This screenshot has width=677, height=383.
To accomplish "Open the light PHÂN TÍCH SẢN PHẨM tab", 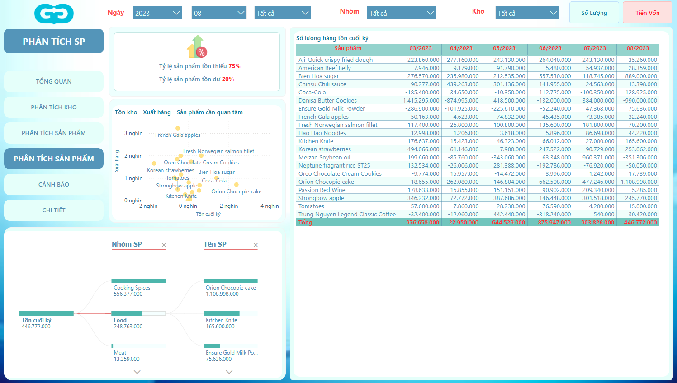I will click(54, 133).
